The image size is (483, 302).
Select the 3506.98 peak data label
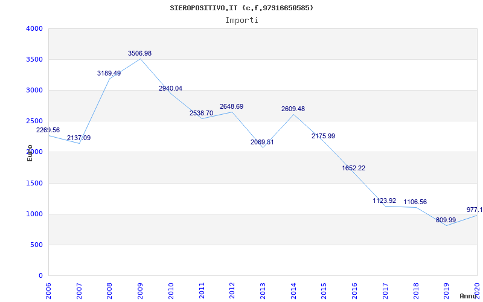point(139,54)
